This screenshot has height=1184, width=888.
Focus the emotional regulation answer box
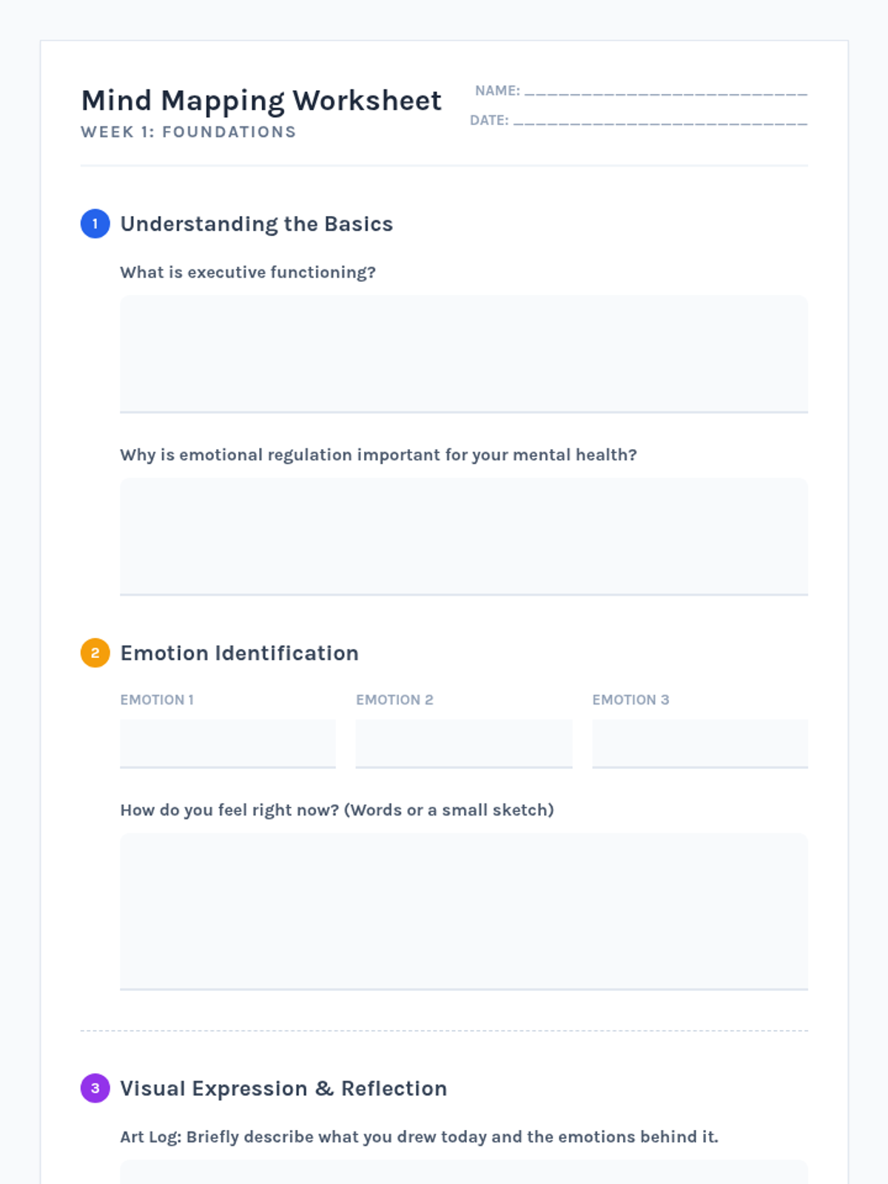pyautogui.click(x=463, y=536)
